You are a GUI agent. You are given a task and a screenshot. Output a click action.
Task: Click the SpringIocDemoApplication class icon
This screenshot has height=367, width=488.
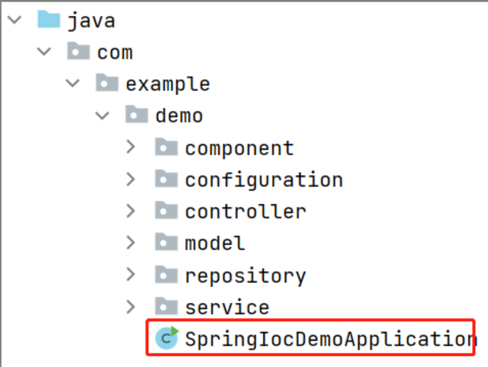(x=166, y=337)
